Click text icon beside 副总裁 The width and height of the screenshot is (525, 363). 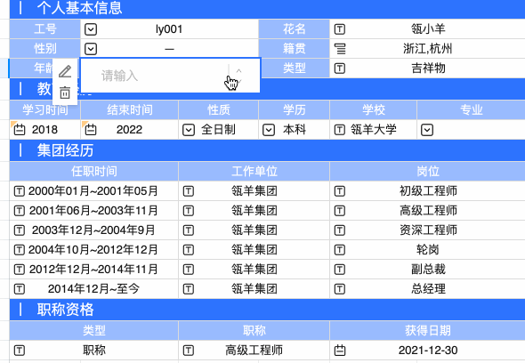click(x=340, y=270)
